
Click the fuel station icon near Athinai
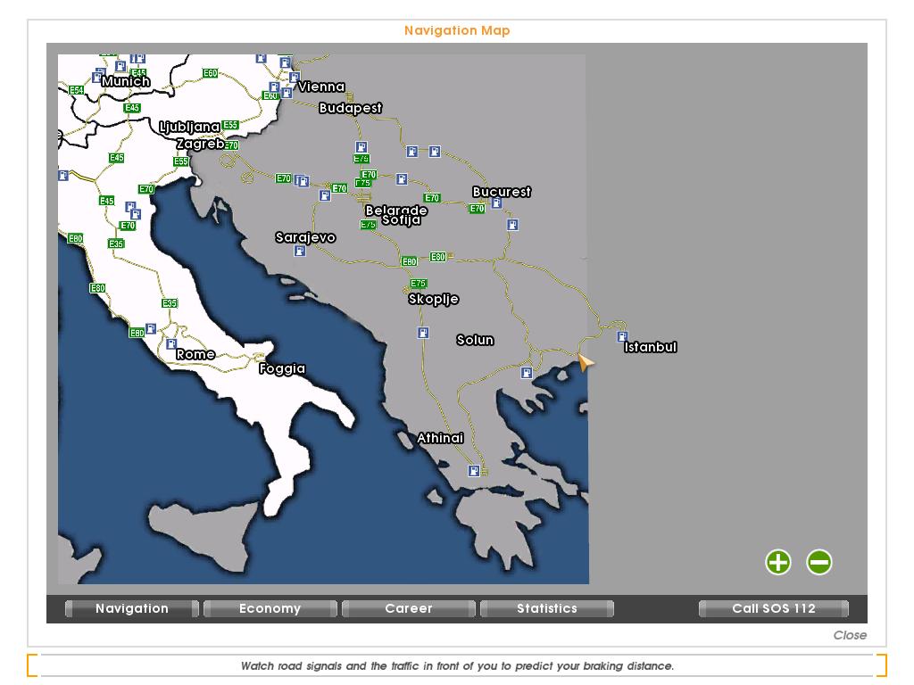[x=474, y=471]
